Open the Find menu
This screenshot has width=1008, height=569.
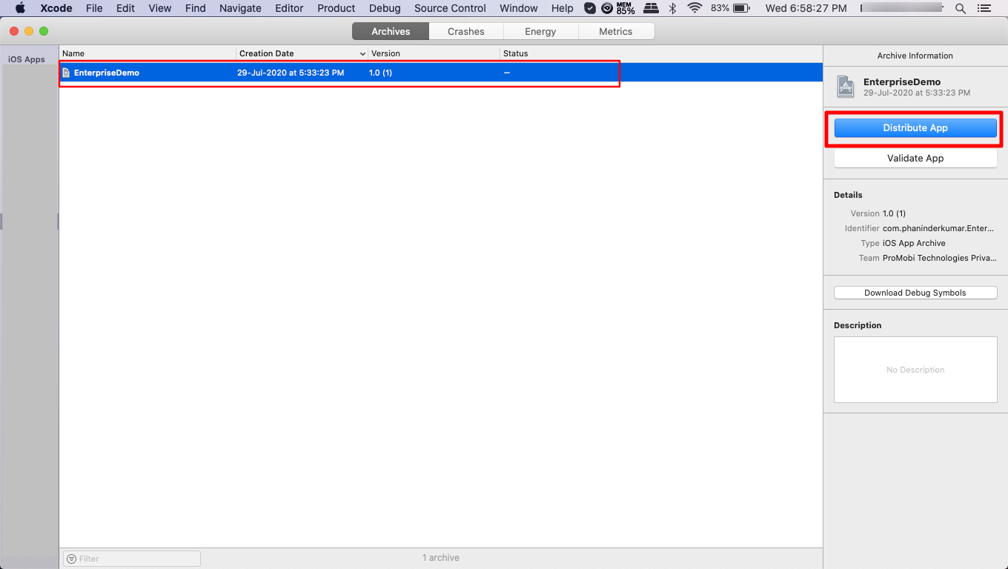coord(196,8)
